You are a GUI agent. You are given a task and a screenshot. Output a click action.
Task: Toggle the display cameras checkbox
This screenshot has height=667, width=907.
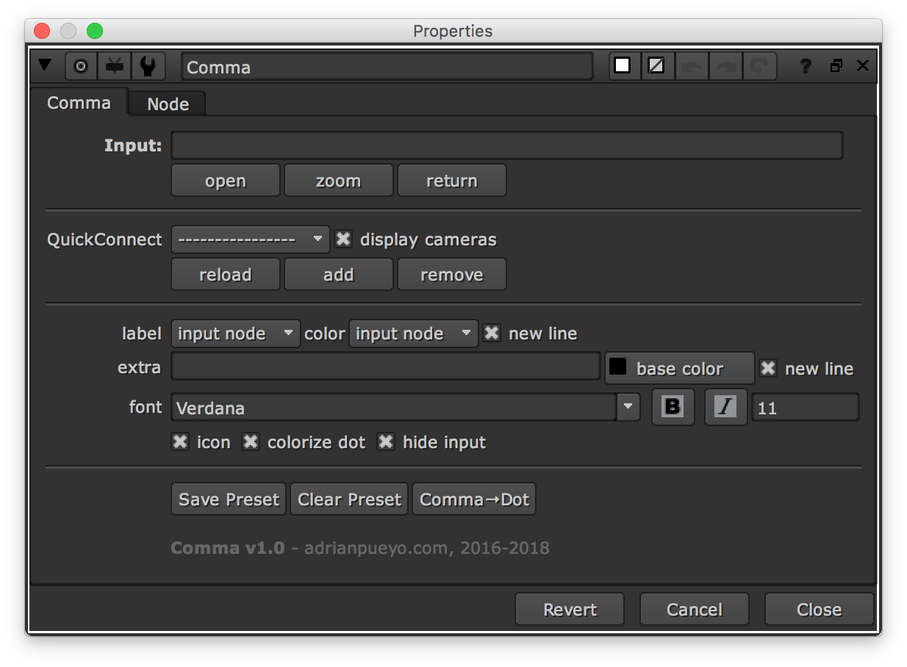tap(343, 239)
